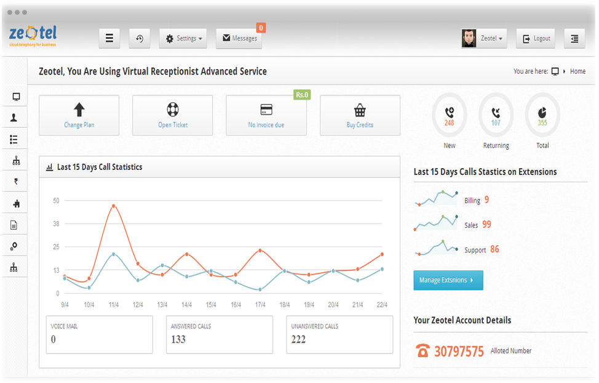Click the green Rs.0 badge
599x383 pixels.
click(x=302, y=95)
